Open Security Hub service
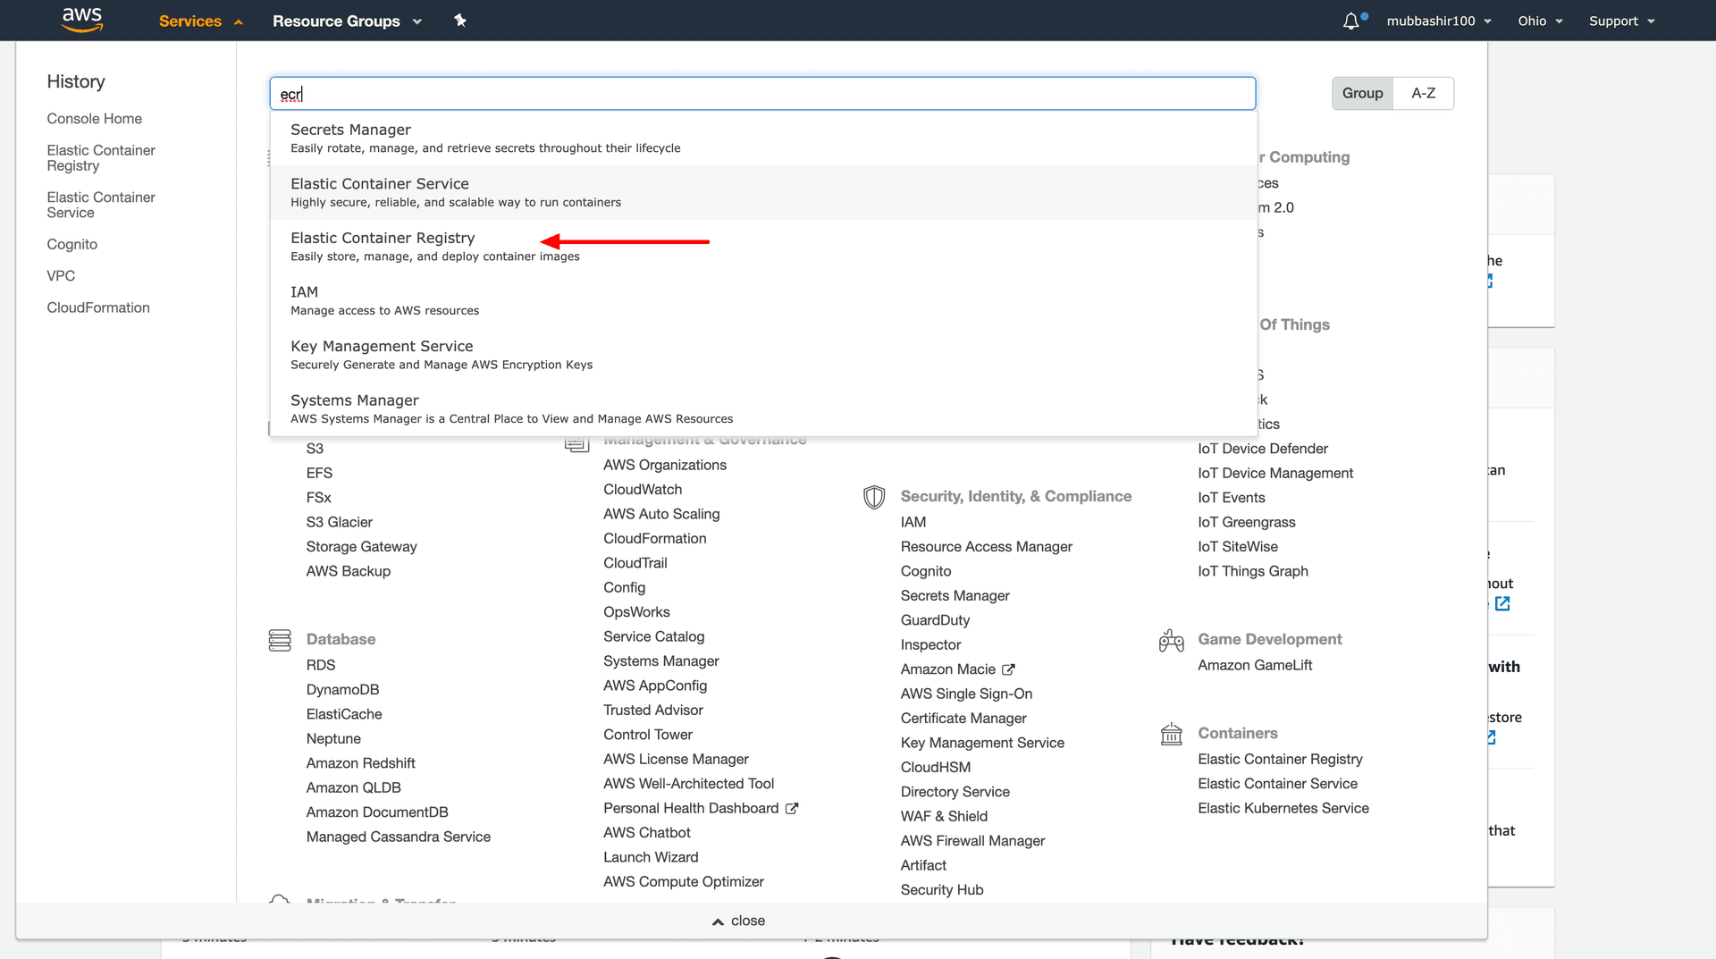The width and height of the screenshot is (1716, 959). pos(941,890)
